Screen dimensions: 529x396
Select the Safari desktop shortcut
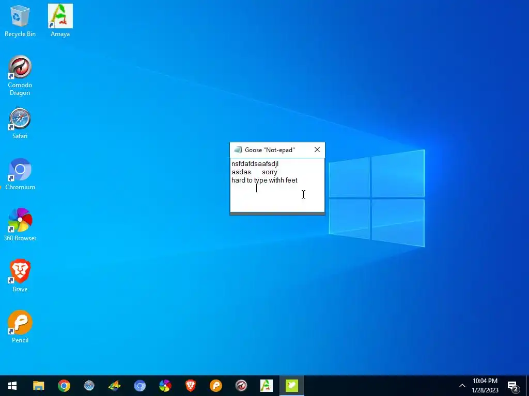pyautogui.click(x=20, y=123)
